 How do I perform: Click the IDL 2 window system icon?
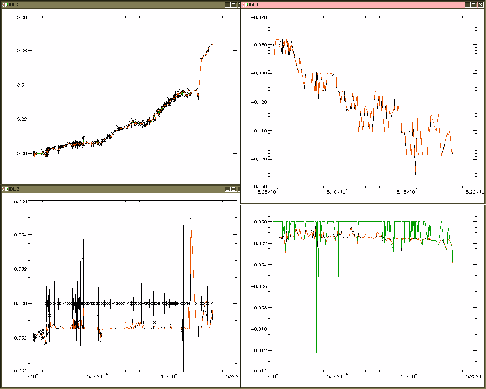point(5,5)
